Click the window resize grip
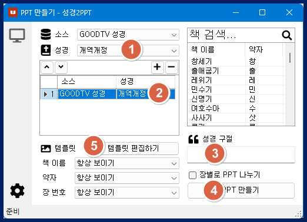 299,214
